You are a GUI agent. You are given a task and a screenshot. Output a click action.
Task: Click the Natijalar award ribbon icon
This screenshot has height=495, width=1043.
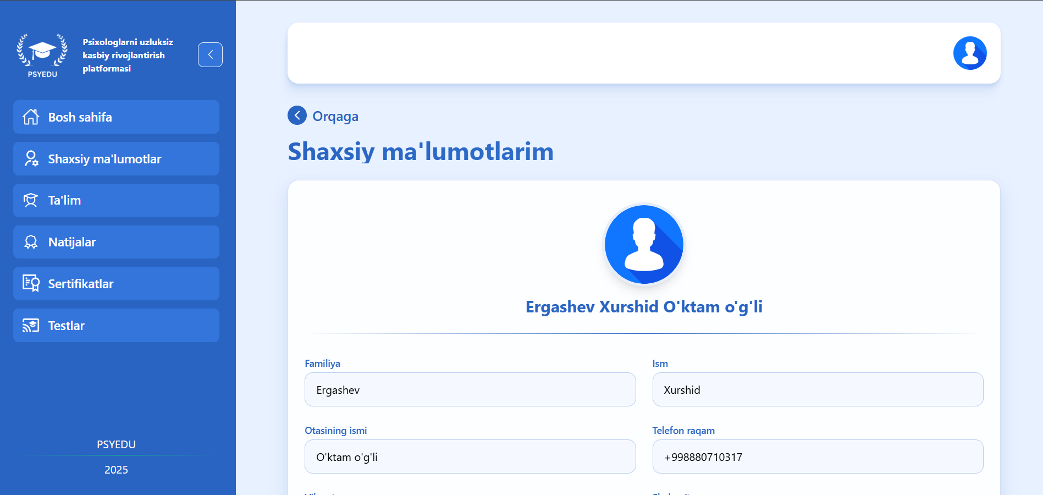[x=31, y=242]
